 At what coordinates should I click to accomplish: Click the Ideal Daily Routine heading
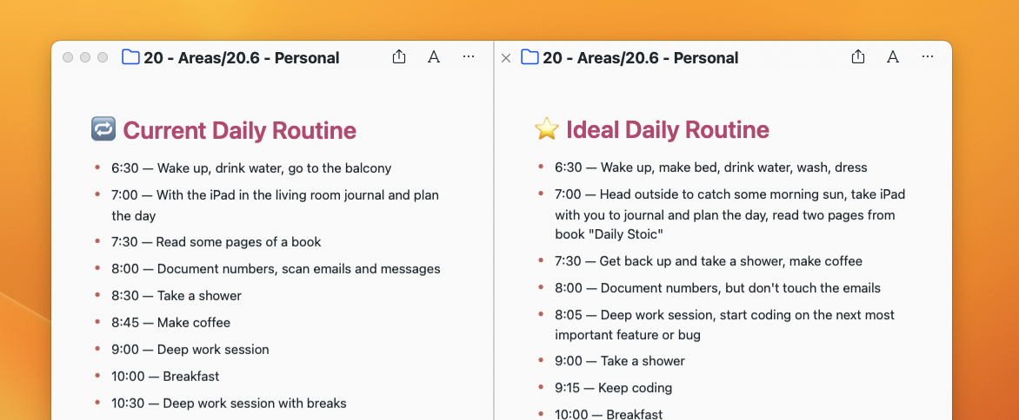point(668,129)
